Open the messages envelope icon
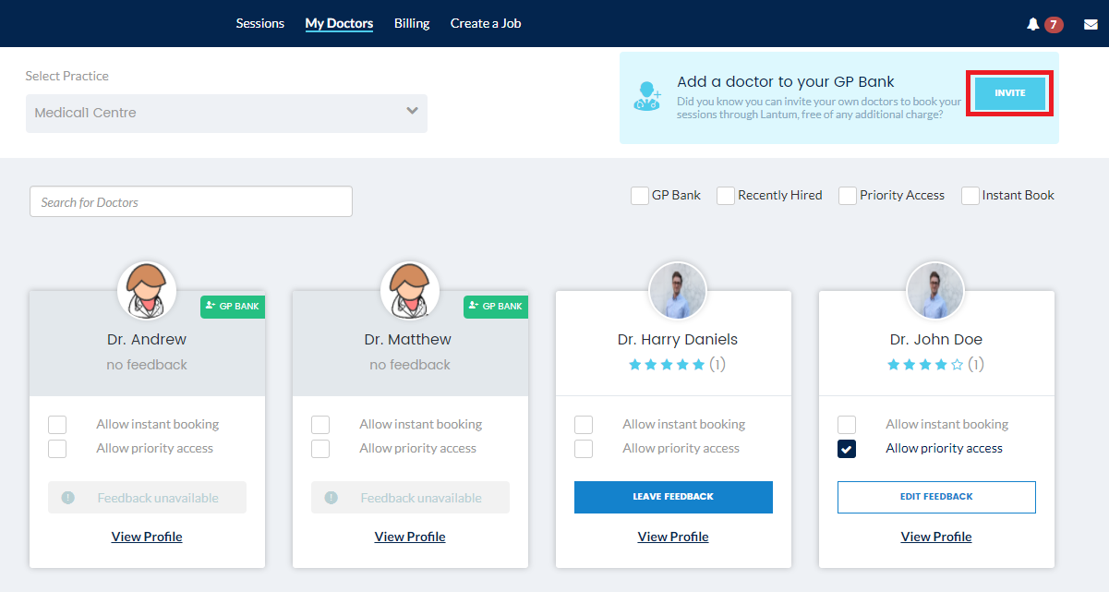The image size is (1109, 592). tap(1091, 24)
